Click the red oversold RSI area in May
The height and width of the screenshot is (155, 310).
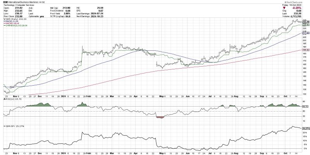160,117
